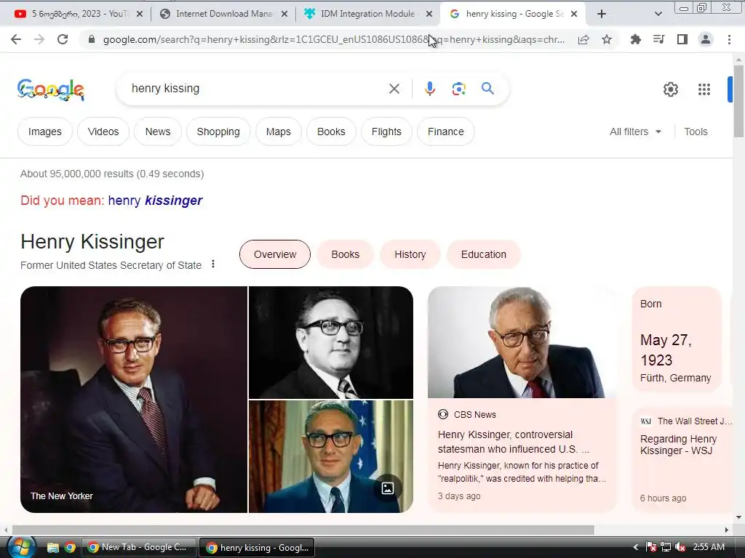Open the volume icon in the system tray
This screenshot has width=745, height=558.
tap(680, 547)
